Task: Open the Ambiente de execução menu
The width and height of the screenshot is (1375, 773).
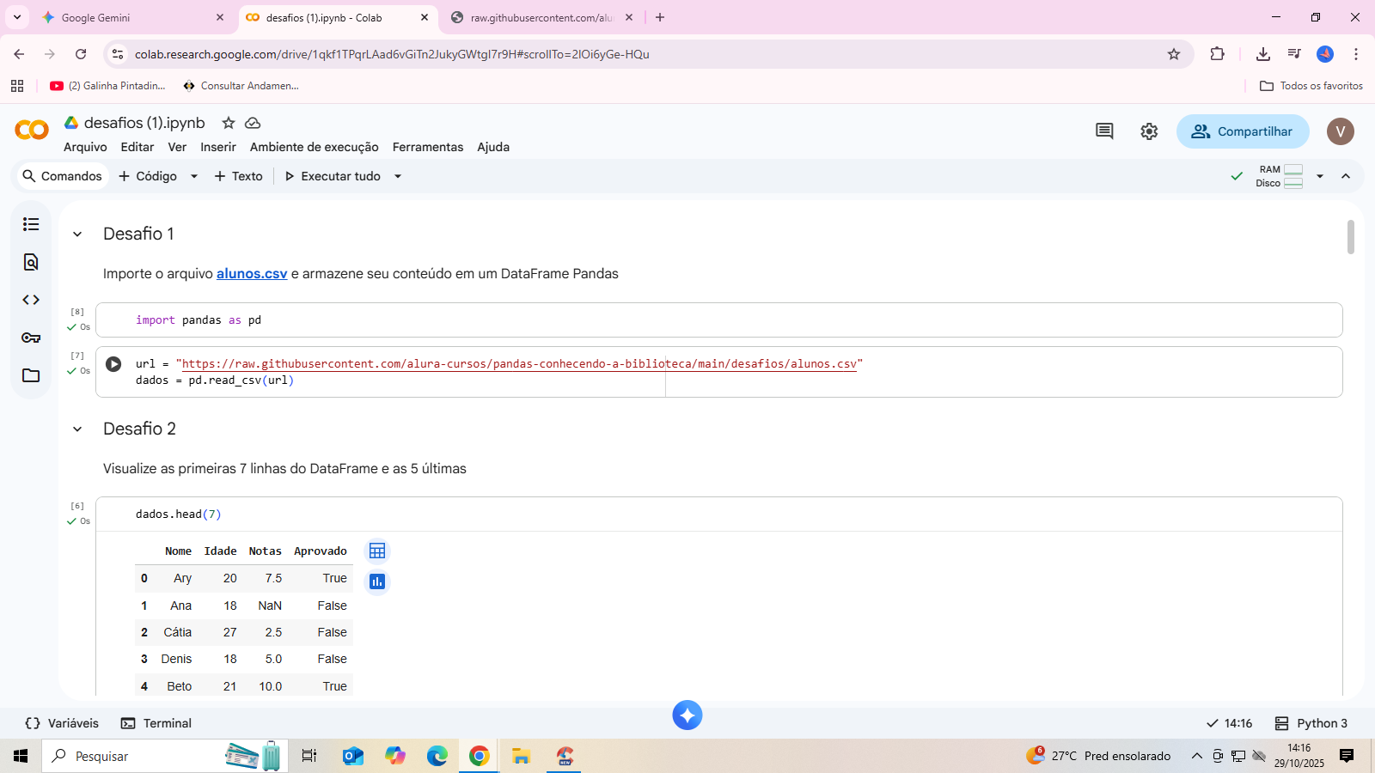Action: click(x=315, y=147)
